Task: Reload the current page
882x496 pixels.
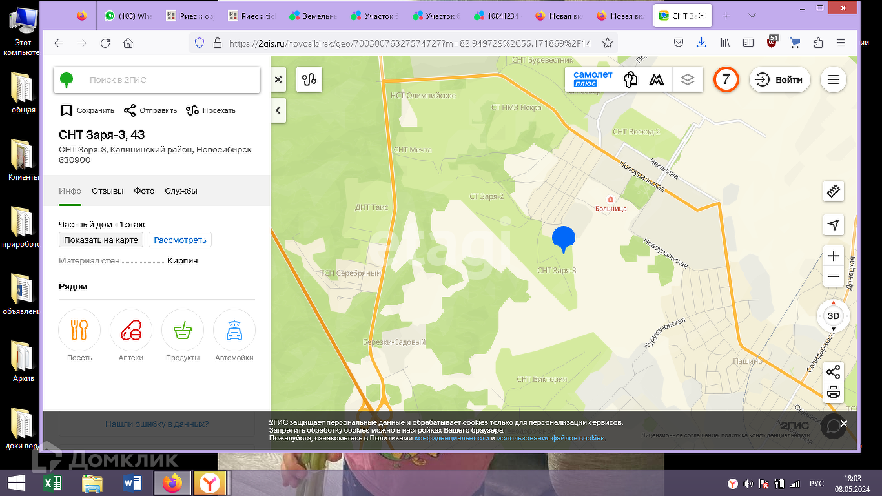Action: tap(105, 43)
